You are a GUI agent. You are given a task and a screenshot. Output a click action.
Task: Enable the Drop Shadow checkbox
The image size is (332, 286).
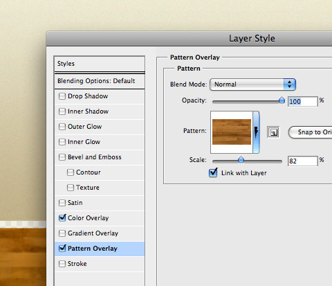pos(62,96)
